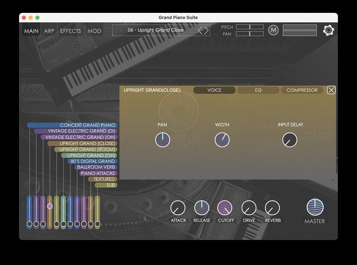
Task: Click the Input Delay knob
Action: (x=290, y=140)
